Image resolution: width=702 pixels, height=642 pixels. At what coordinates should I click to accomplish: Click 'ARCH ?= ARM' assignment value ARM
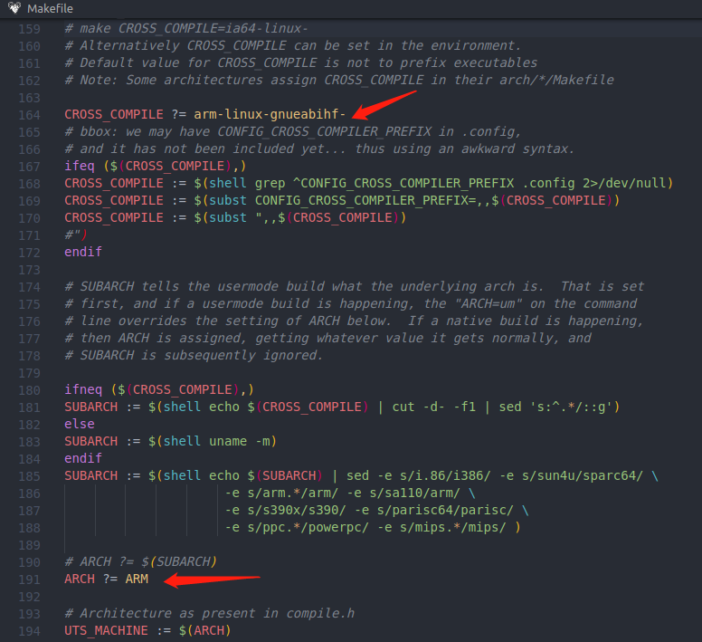[x=137, y=579]
